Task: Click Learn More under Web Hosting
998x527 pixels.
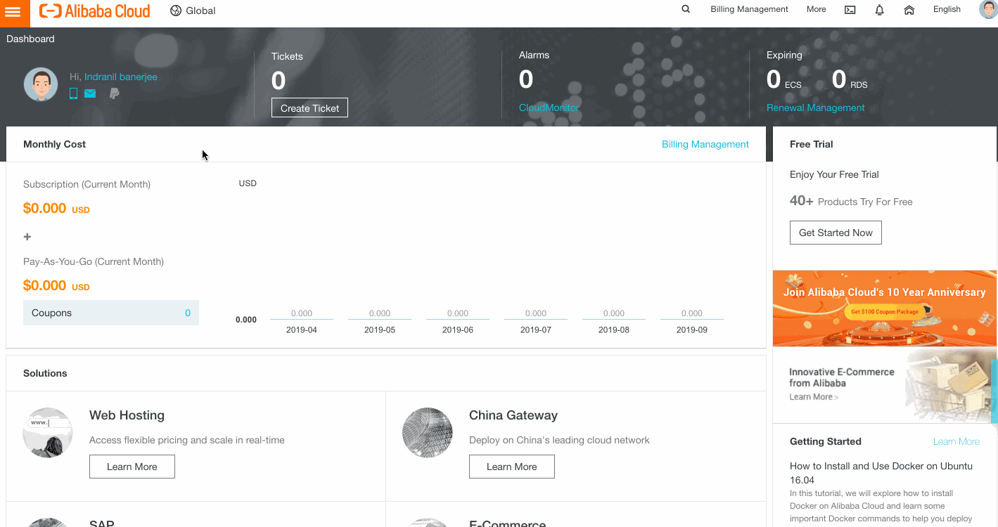Action: coord(132,467)
